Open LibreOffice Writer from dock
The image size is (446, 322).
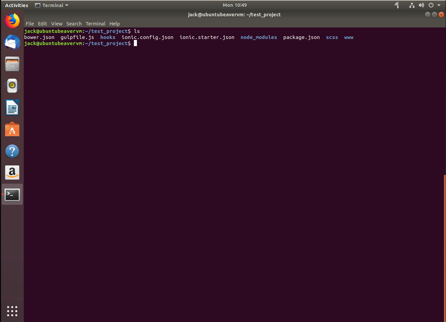12,107
